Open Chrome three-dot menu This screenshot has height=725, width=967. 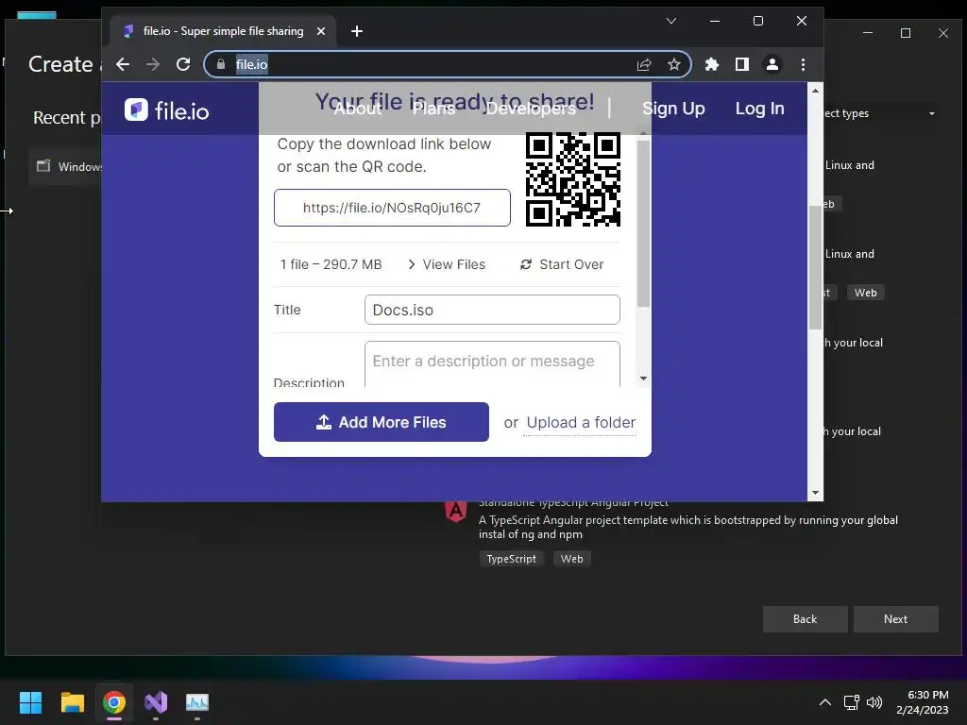pyautogui.click(x=803, y=64)
